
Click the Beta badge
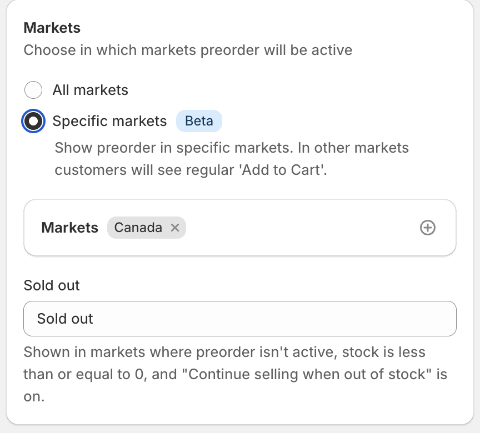click(199, 121)
